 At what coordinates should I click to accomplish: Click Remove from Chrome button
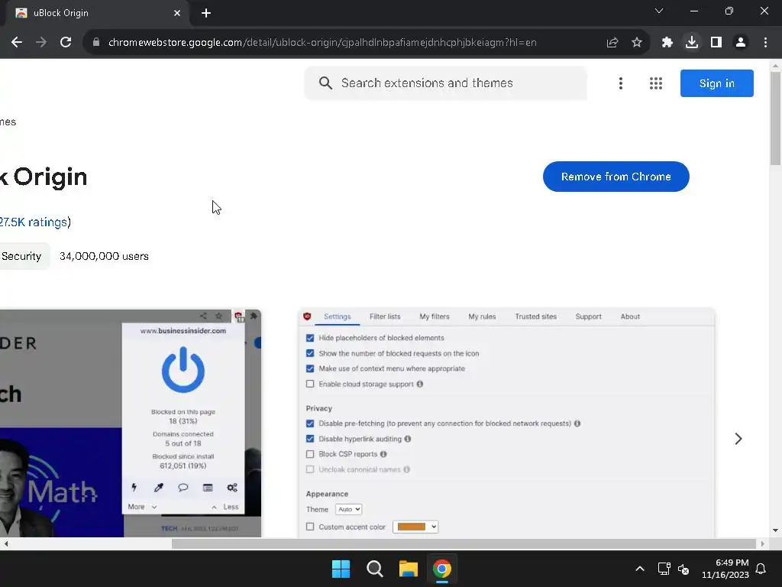click(616, 177)
